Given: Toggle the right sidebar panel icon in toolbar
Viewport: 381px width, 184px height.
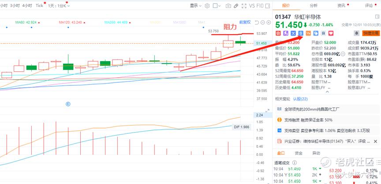Looking at the screenshot, I should pos(268,6).
